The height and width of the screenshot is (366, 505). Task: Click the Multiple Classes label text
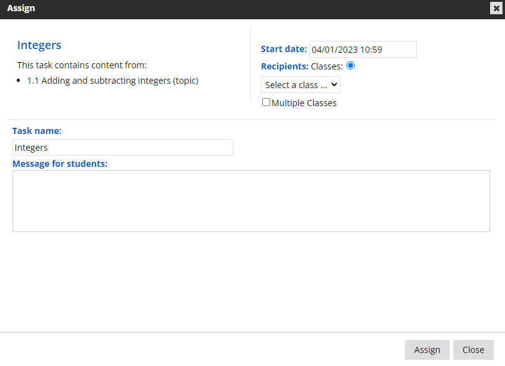tap(304, 103)
